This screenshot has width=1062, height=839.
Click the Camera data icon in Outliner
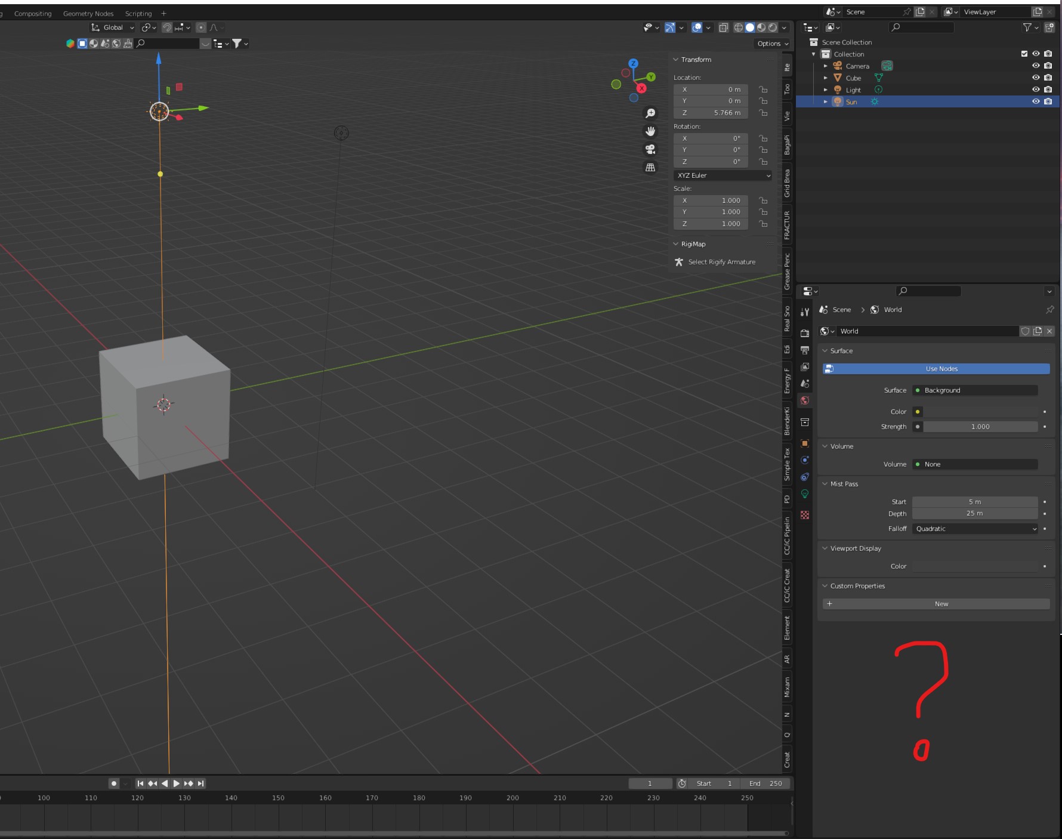coord(887,66)
